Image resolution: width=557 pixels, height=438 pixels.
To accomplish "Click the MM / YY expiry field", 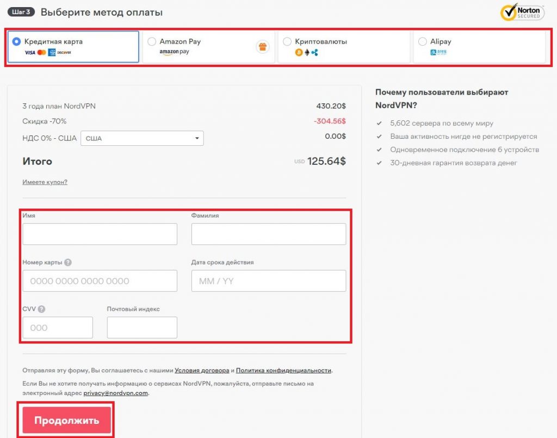I will click(269, 281).
